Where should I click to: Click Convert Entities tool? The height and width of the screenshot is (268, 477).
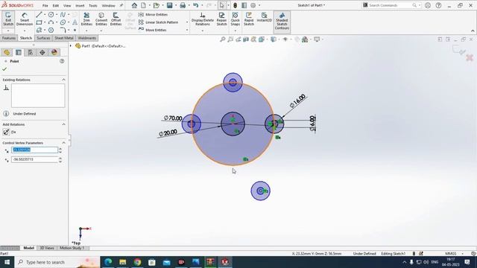coord(101,19)
